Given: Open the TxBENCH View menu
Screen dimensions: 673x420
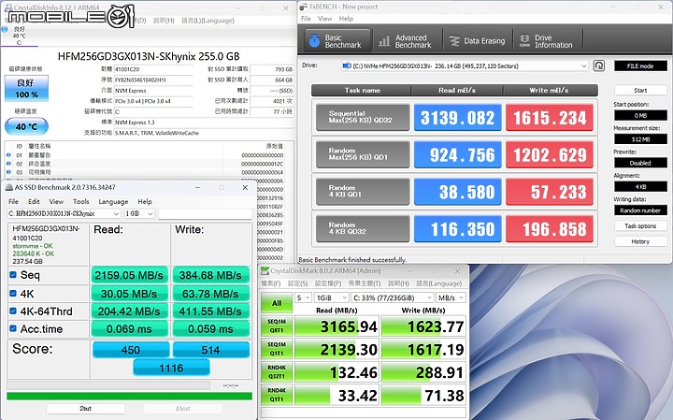Looking at the screenshot, I should point(325,19).
